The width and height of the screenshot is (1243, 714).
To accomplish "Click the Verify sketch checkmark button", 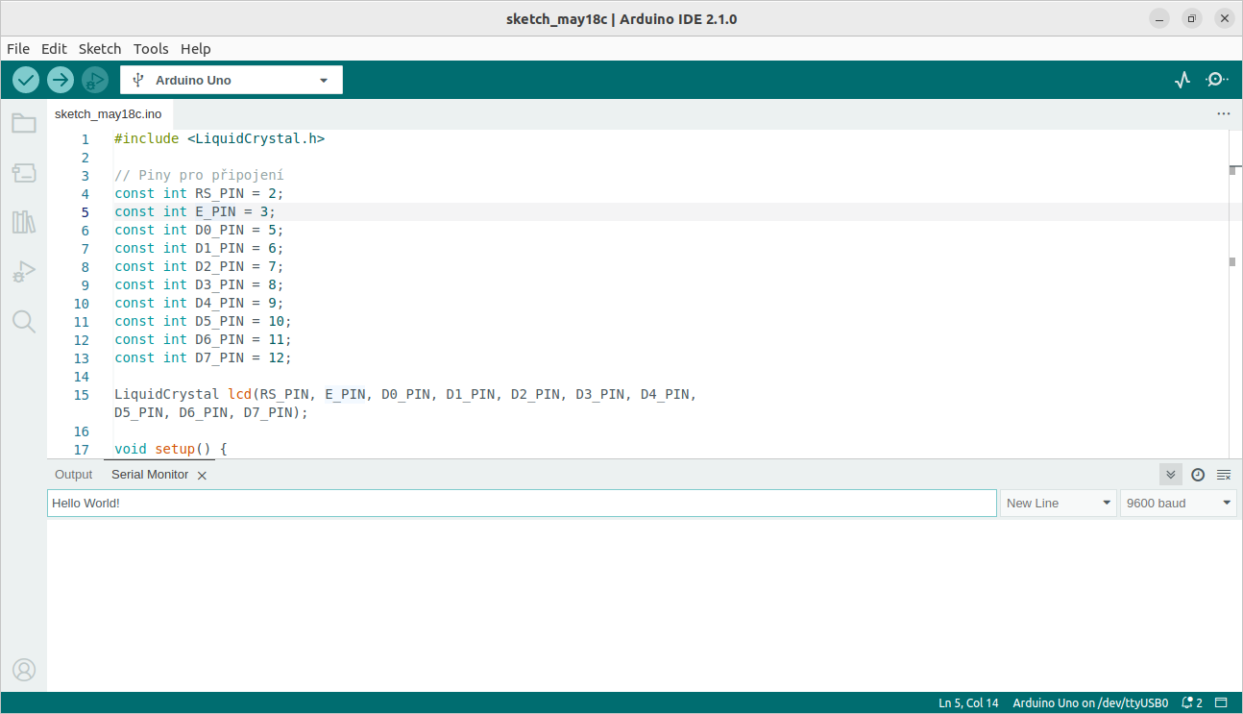I will click(x=26, y=80).
